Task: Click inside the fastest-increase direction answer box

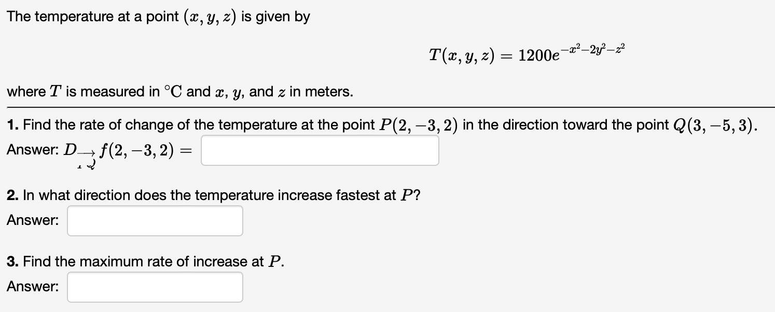Action: [154, 220]
